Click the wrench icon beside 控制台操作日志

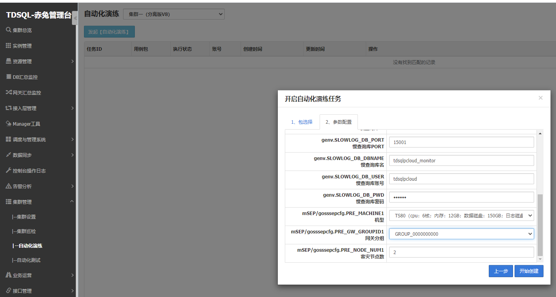[x=9, y=171]
